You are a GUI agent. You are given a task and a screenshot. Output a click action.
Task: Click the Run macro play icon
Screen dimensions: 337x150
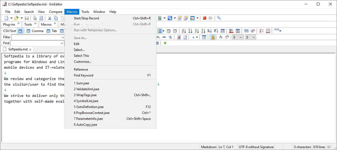click(x=211, y=18)
